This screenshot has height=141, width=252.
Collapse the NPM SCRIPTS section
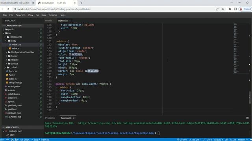click(4, 127)
